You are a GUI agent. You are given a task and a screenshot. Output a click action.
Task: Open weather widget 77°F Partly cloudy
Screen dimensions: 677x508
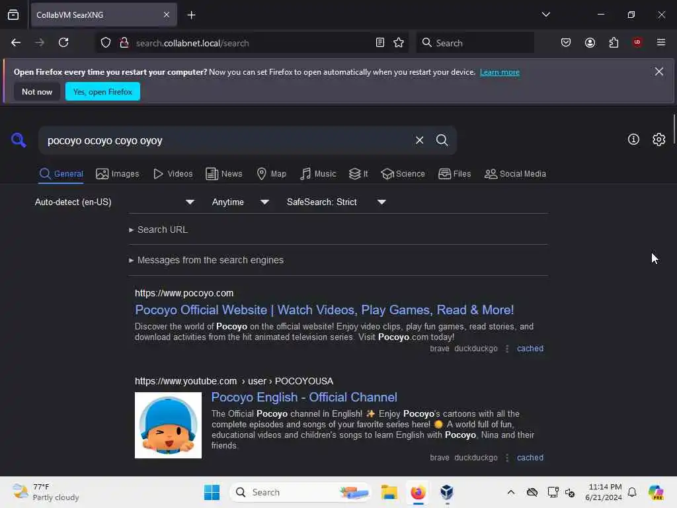[x=46, y=492]
